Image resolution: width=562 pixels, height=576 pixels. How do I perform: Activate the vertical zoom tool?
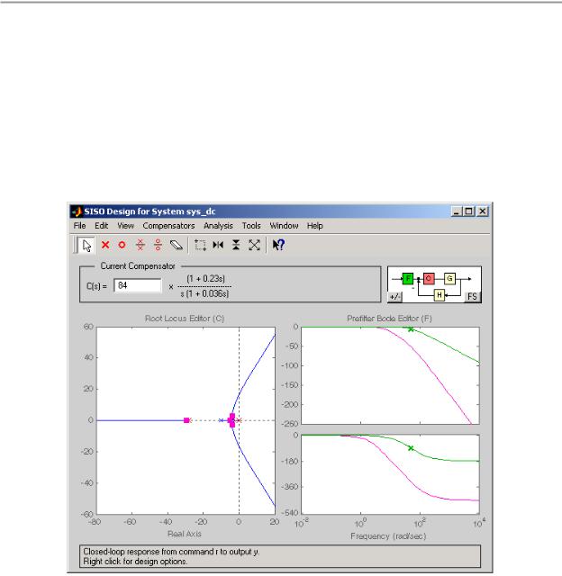pyautogui.click(x=236, y=245)
